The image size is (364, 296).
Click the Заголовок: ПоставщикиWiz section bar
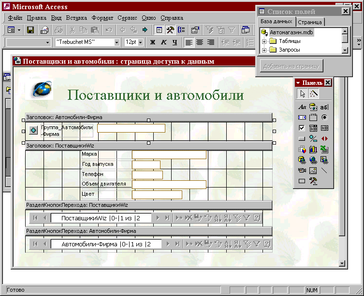148,146
